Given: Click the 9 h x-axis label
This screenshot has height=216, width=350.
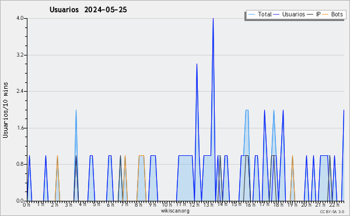Looking at the screenshot, I should [153, 205].
